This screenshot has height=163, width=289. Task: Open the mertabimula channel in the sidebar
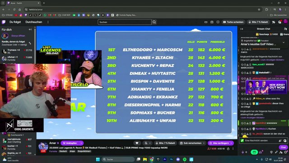point(17,140)
